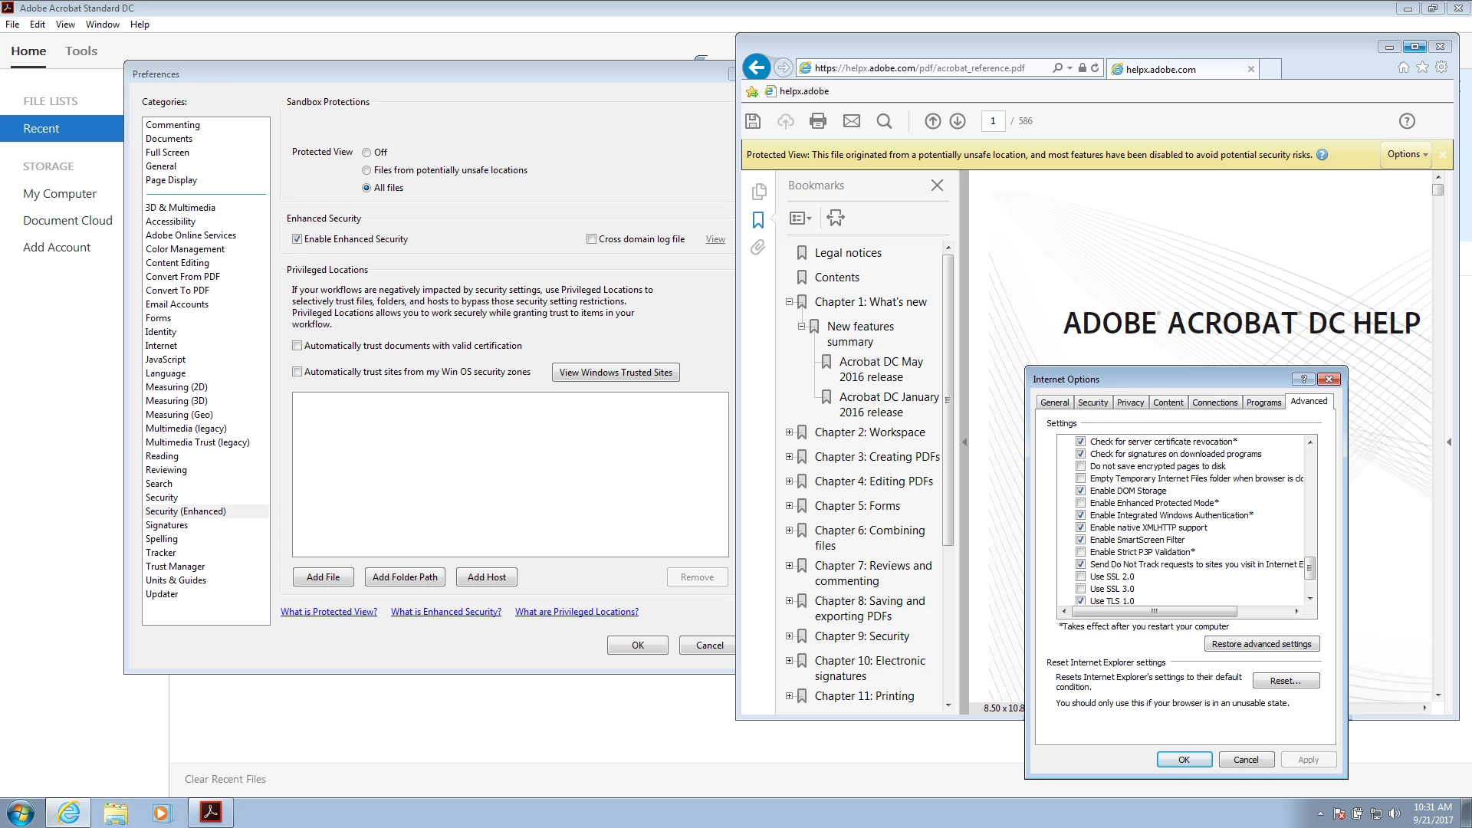
Task: Open the Edit menu in Acrobat
Action: tap(37, 25)
